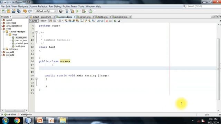Viewport: 221px width, 124px height.
Task: Click the Clean and Build icon
Action: point(72,11)
